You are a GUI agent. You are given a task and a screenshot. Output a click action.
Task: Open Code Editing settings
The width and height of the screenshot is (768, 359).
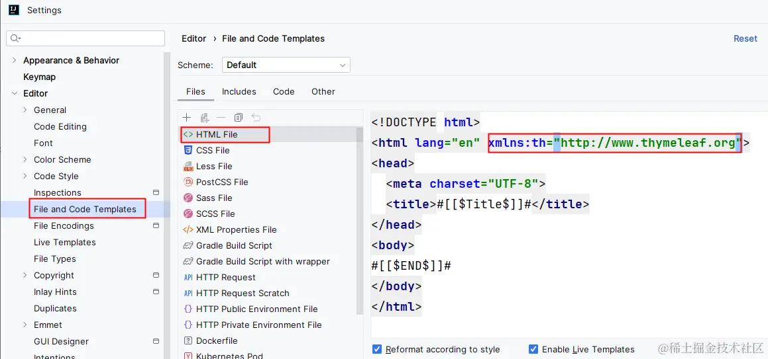[60, 126]
